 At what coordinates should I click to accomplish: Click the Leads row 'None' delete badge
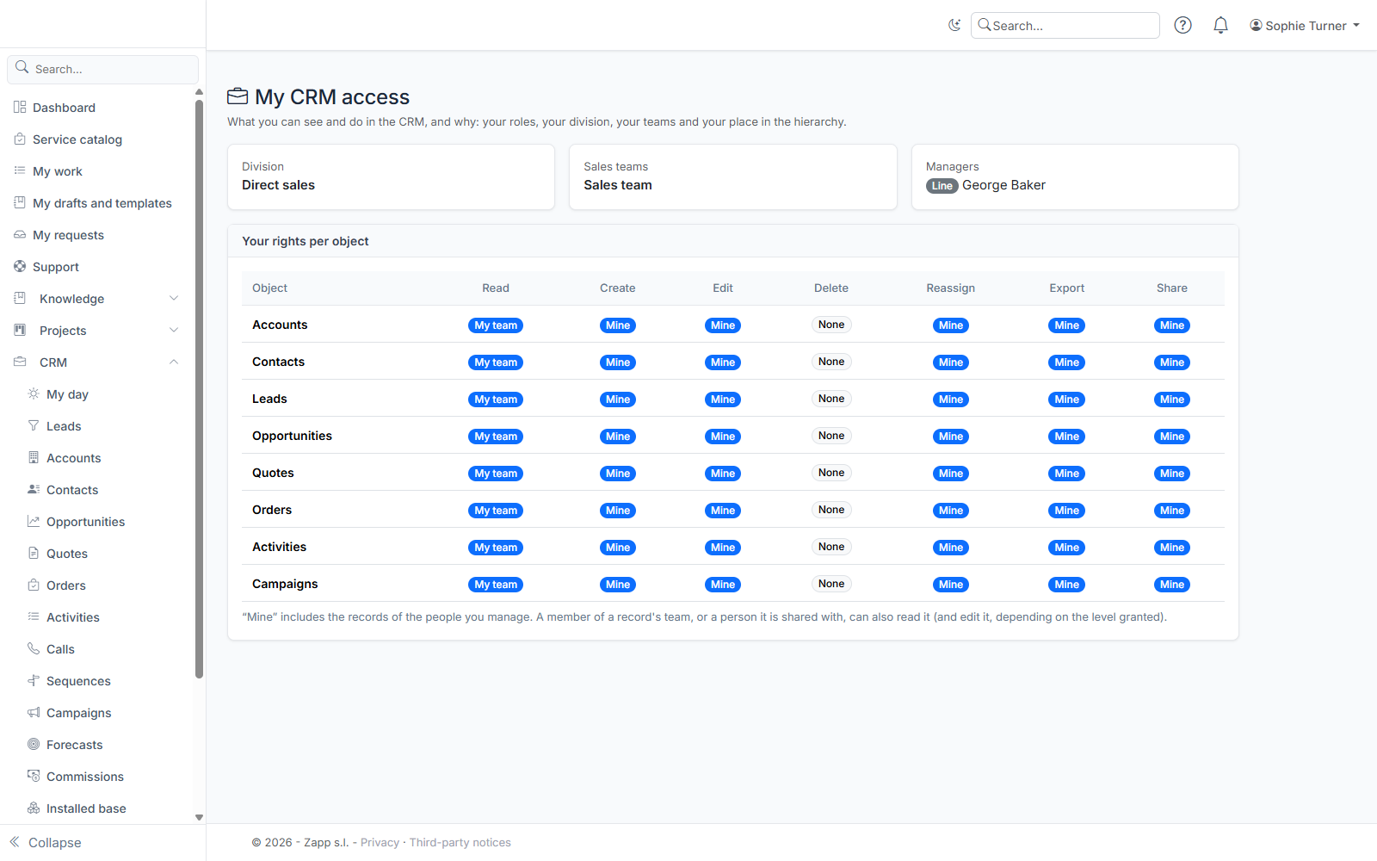pos(831,399)
